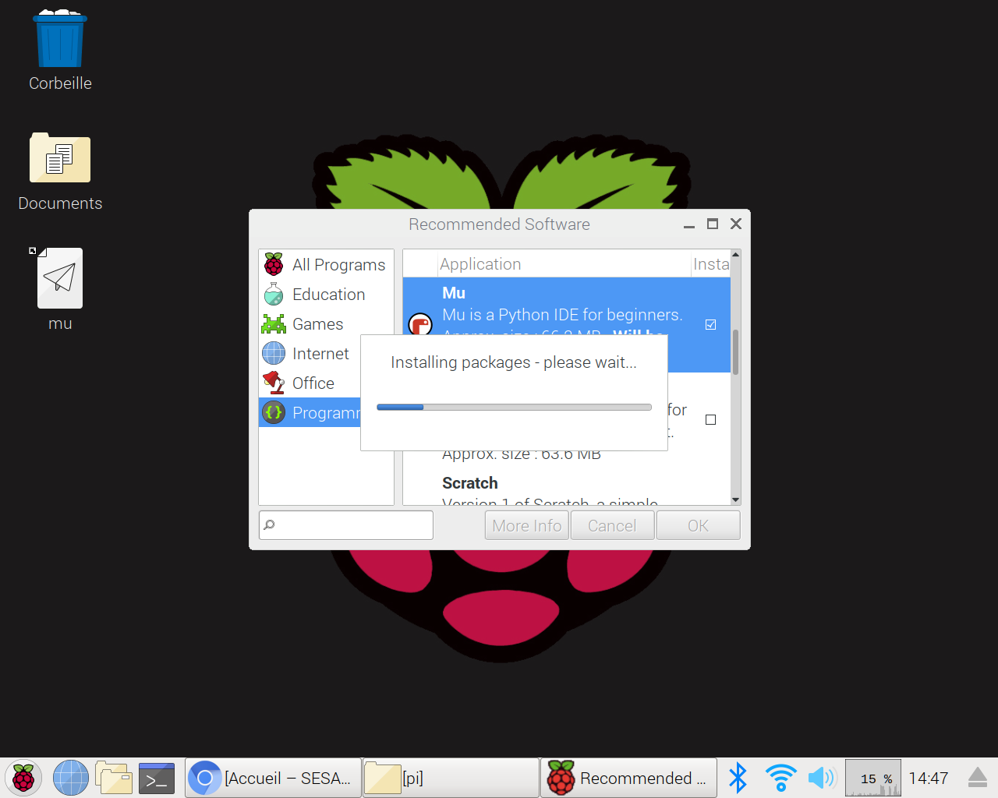Select the Scratch application entry
The width and height of the screenshot is (998, 798).
(x=567, y=489)
